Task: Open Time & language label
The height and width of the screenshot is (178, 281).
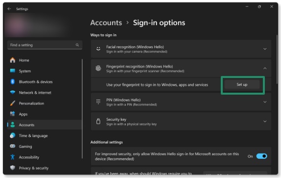Action: click(x=33, y=136)
